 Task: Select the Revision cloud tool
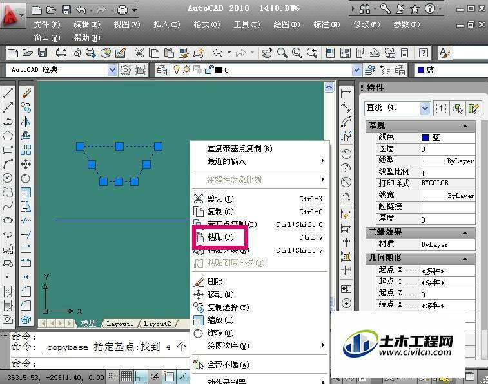(x=8, y=192)
